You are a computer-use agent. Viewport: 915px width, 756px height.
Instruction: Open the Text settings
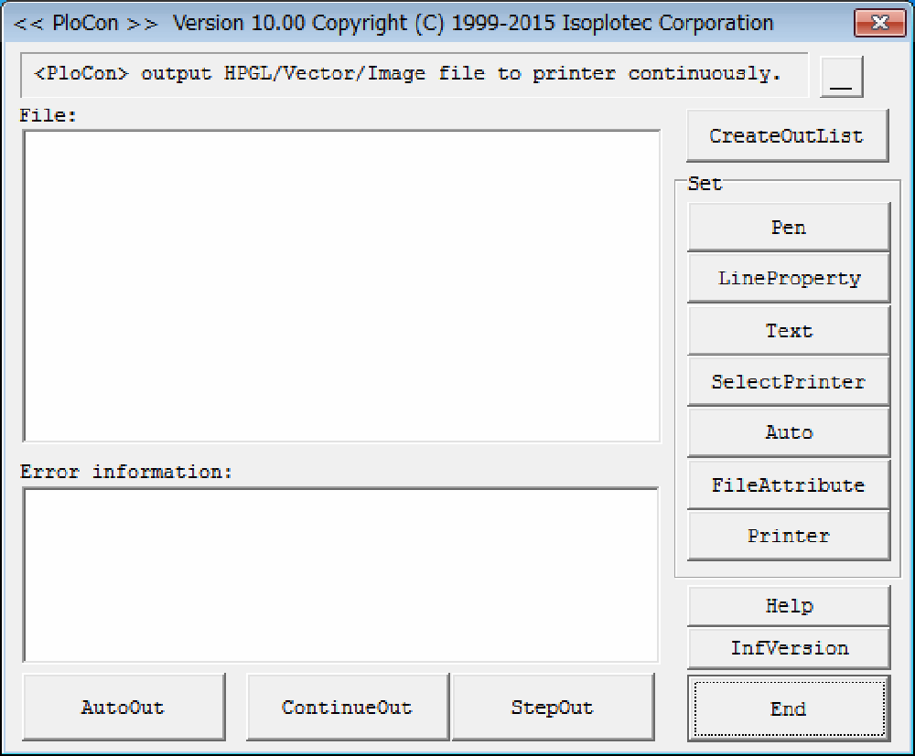[789, 330]
